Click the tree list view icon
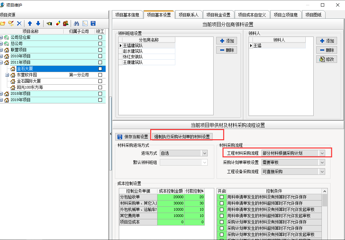This screenshot has height=240, width=345. click(x=85, y=23)
